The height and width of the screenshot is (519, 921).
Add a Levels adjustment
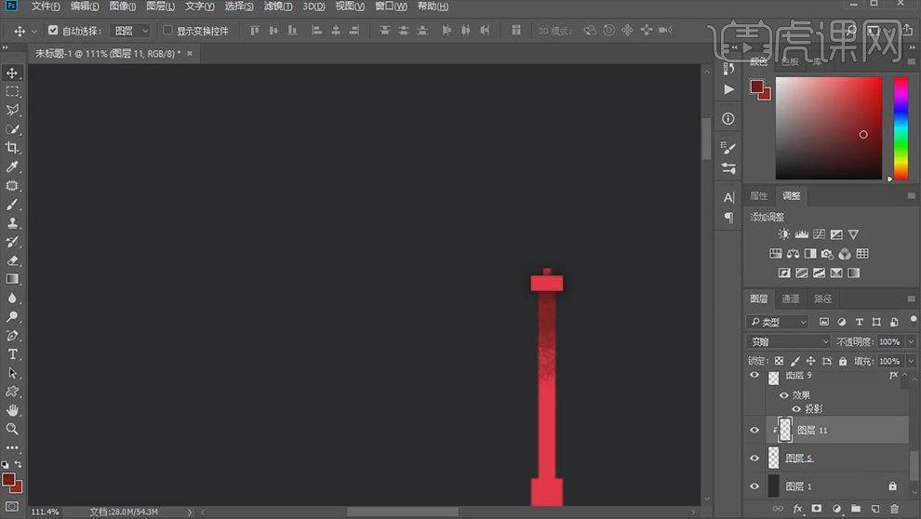801,234
